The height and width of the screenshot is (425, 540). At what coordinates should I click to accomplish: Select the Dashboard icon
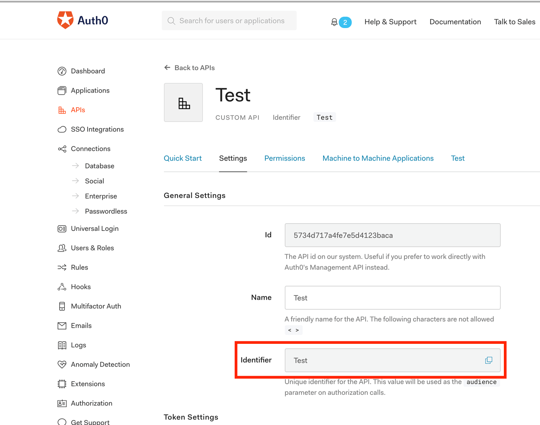coord(63,71)
